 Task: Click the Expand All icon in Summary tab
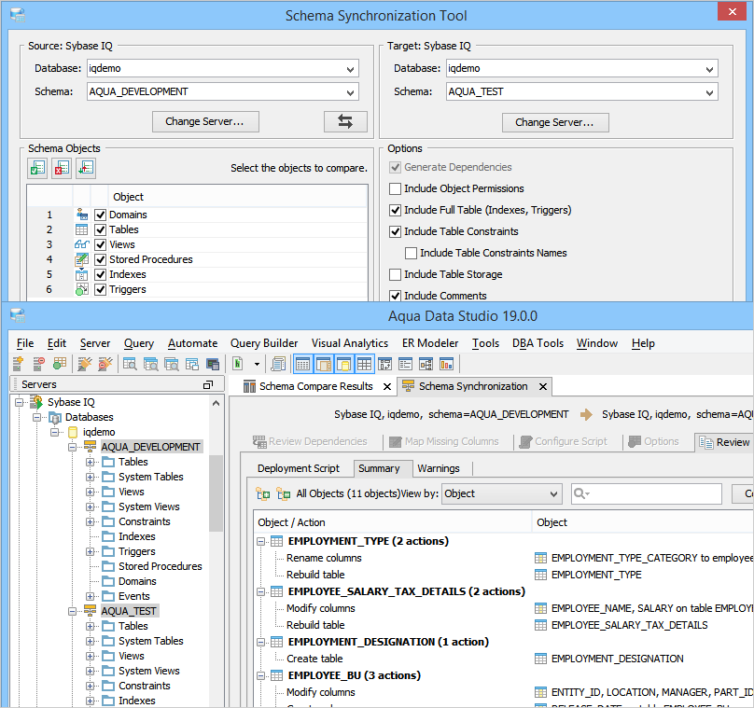click(262, 493)
